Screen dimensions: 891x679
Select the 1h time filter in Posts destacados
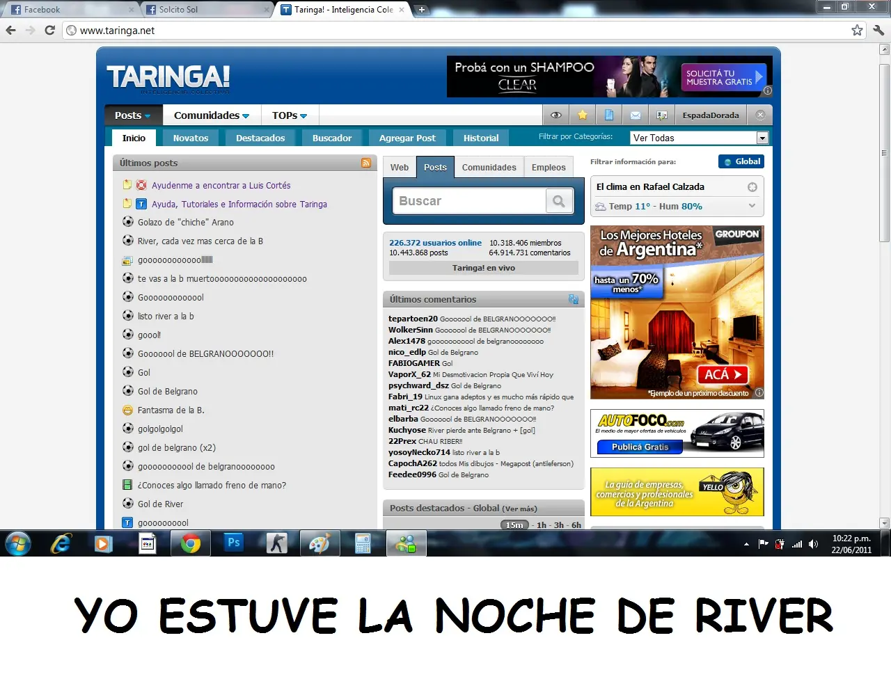pos(542,525)
